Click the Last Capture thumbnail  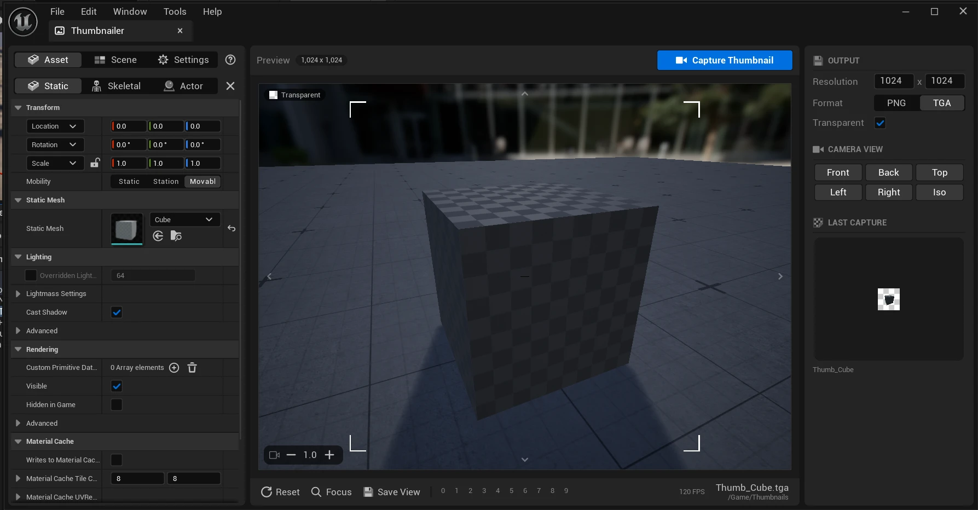pos(888,299)
